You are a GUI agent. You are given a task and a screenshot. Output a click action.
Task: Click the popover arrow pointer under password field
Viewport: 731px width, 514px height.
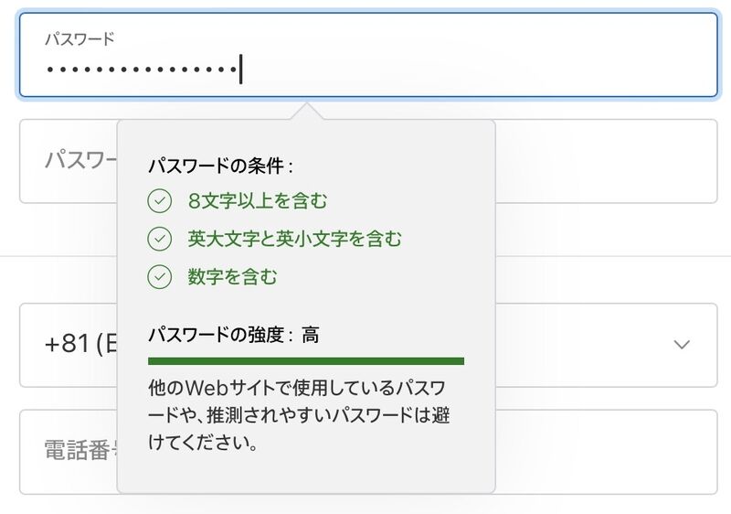tap(307, 112)
